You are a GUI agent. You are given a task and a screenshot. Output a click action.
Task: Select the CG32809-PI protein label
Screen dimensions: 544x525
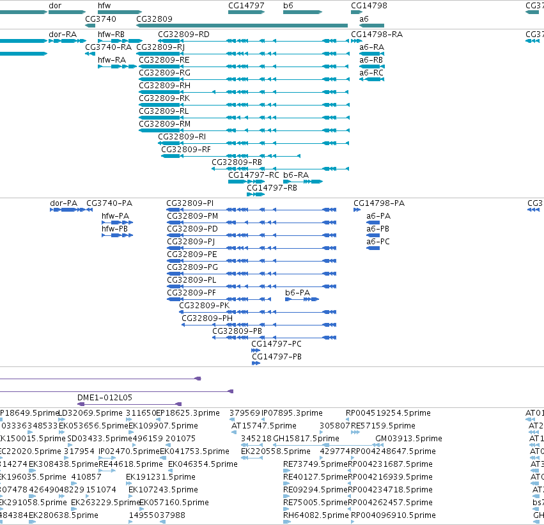(x=190, y=203)
